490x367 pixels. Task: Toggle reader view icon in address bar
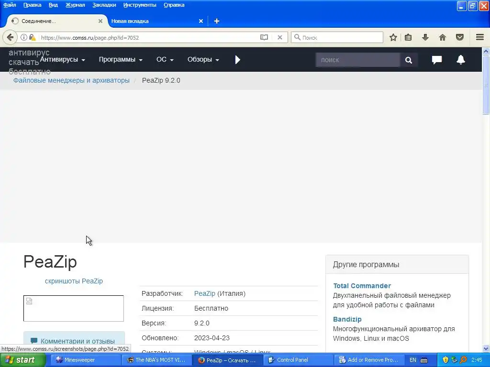(x=264, y=37)
